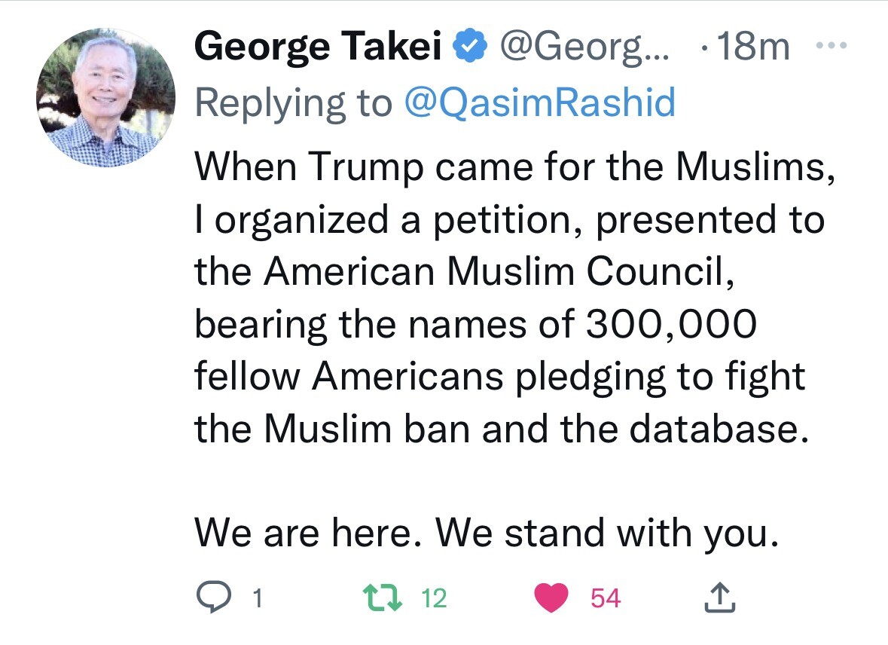Viewport: 888px width, 645px height.
Task: Click the like count 54
Action: [606, 599]
